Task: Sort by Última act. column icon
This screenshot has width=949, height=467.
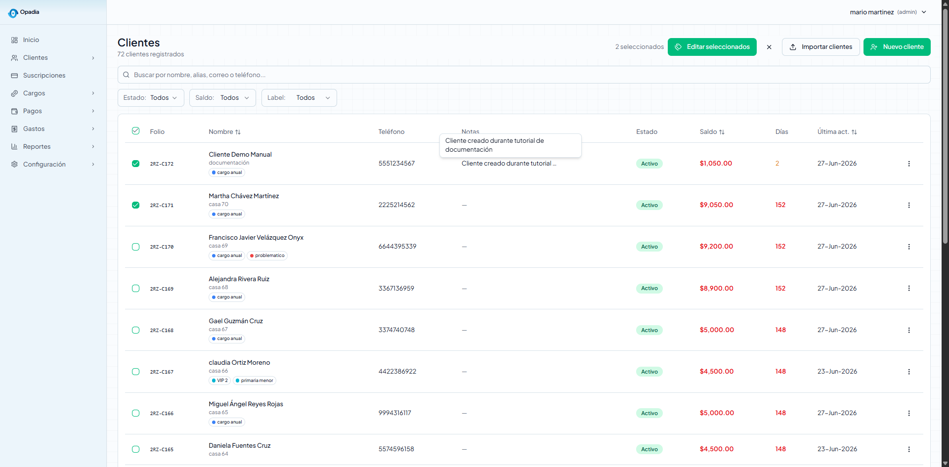Action: (854, 132)
